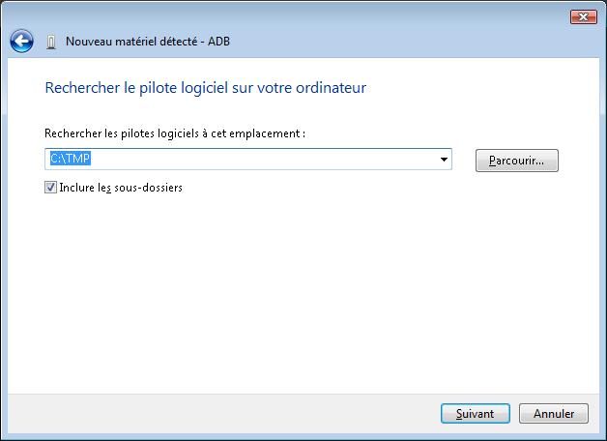Click the word 'ordinateur' in the heading
Viewport: 607px width, 441px height.
pos(334,88)
